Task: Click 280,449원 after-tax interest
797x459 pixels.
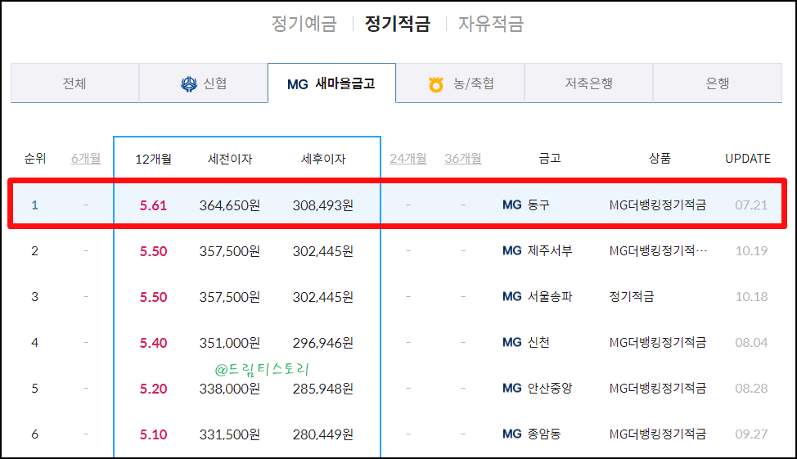Action: tap(323, 434)
